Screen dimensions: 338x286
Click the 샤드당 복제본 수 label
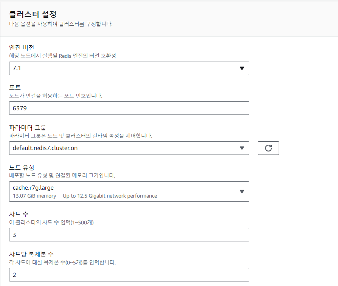[31, 254]
